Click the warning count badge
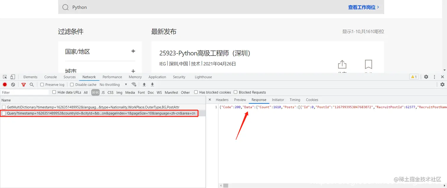 (414, 77)
